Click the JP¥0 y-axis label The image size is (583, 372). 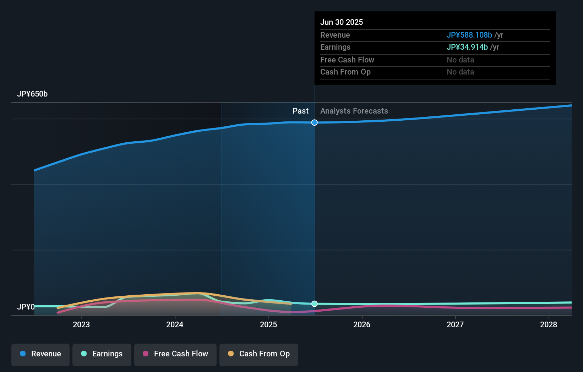[x=26, y=307]
